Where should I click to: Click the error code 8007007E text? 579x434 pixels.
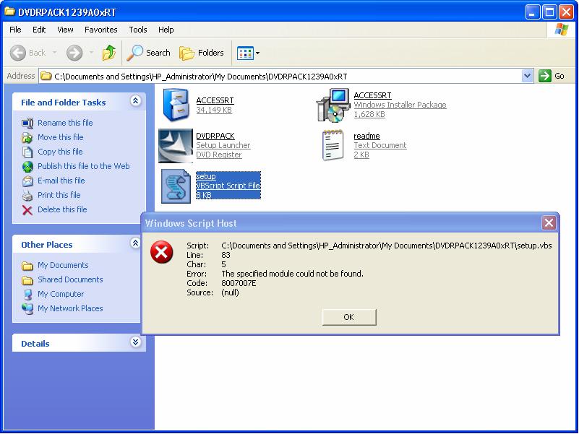pos(239,283)
